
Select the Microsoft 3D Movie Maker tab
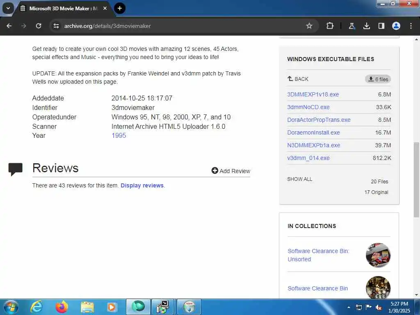pos(63,9)
